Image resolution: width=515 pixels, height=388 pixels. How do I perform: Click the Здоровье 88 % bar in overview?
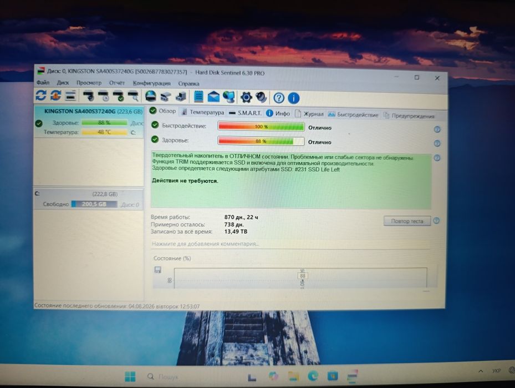pos(261,141)
